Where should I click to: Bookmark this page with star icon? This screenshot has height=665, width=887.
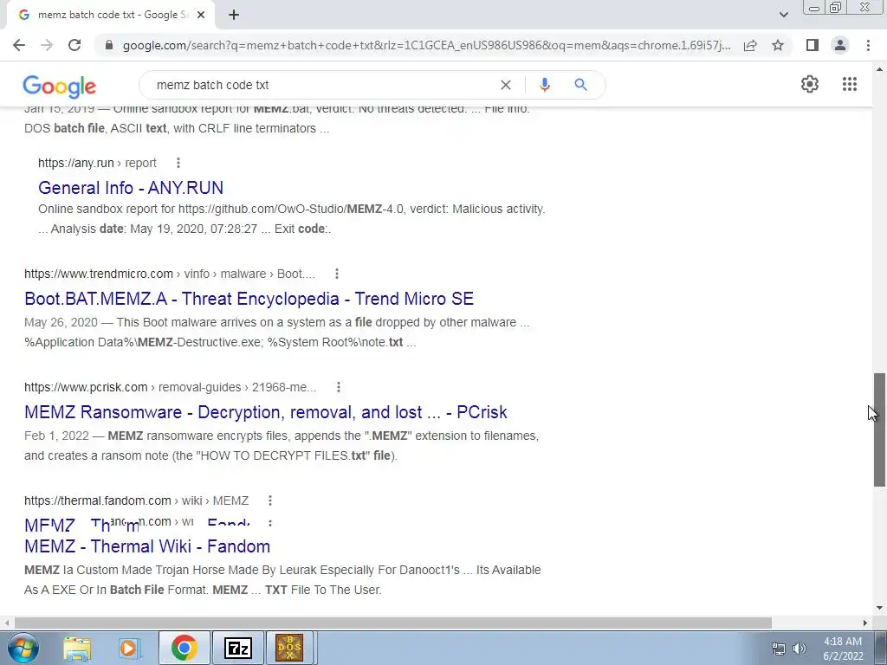click(x=778, y=45)
